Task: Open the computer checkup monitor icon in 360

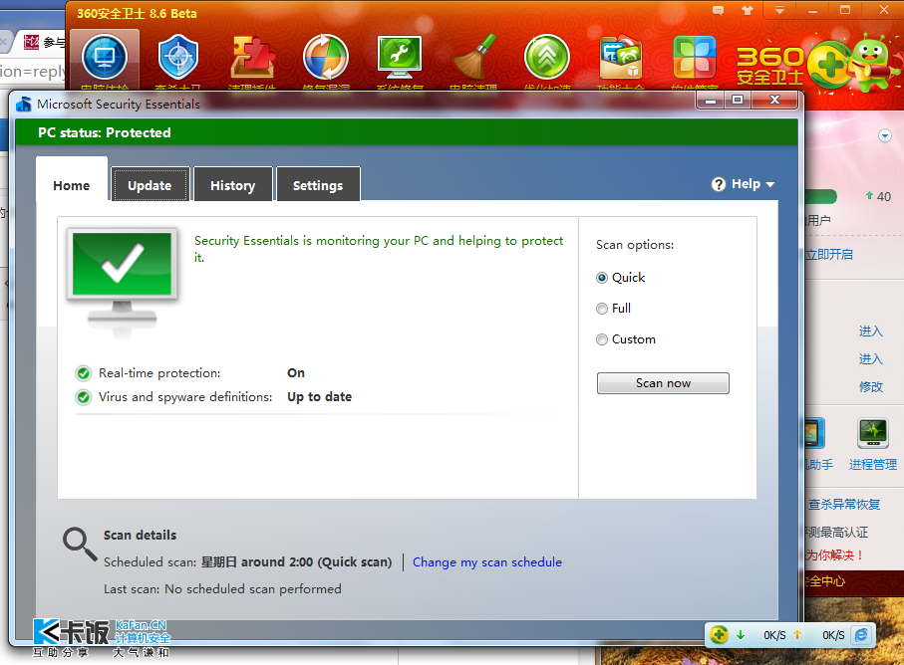Action: (x=105, y=58)
